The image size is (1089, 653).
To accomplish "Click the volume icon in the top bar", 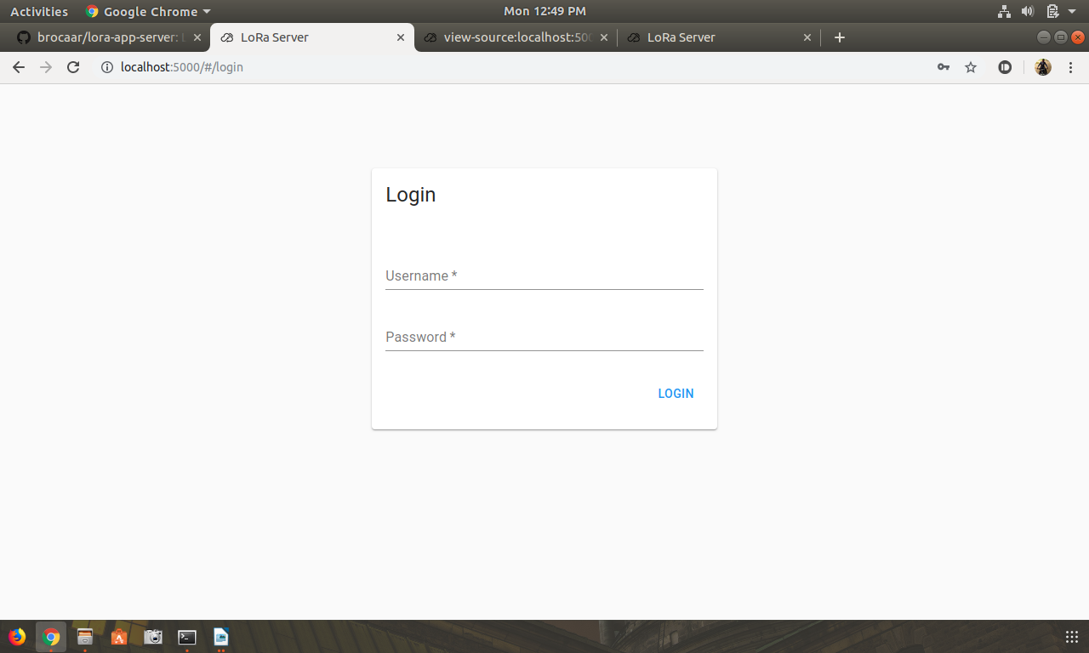I will (1028, 11).
